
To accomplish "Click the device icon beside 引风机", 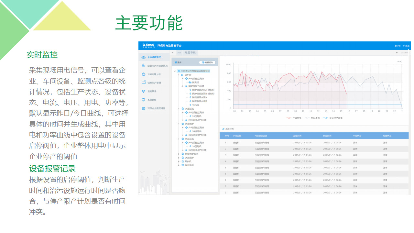I will tap(190, 105).
